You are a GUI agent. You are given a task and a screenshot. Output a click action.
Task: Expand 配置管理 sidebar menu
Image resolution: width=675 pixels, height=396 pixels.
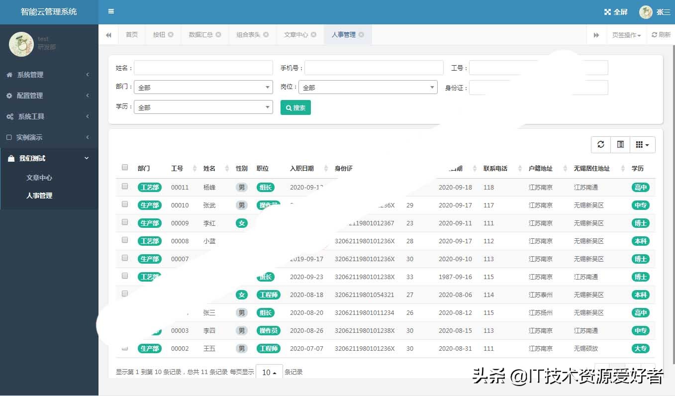click(x=49, y=96)
